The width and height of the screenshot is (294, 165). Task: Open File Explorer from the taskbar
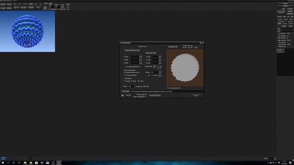click(25, 163)
